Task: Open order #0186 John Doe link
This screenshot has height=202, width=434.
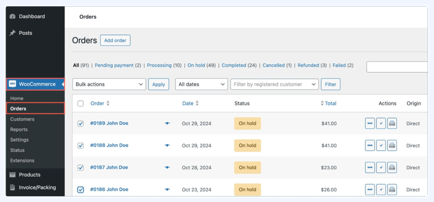Action: click(x=109, y=190)
